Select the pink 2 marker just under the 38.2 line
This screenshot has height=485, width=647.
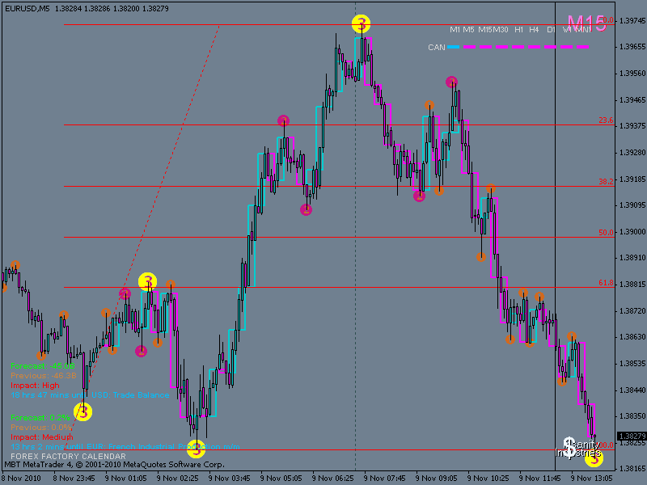(x=419, y=196)
